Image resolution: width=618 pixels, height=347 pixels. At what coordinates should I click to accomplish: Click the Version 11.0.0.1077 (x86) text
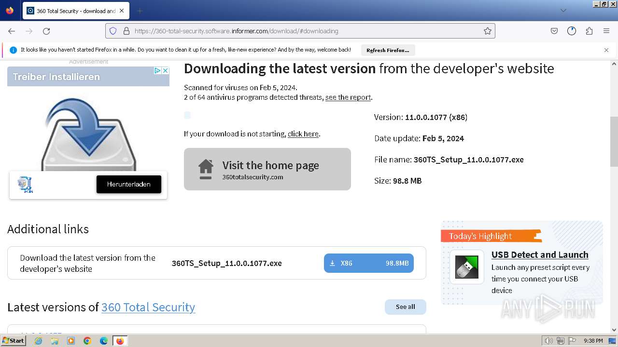(421, 117)
